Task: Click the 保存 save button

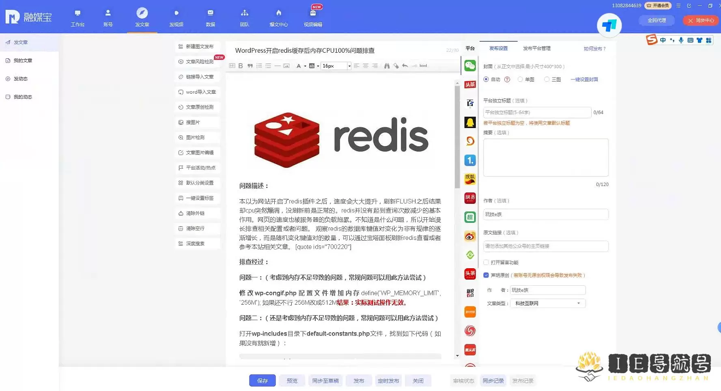Action: 263,381
